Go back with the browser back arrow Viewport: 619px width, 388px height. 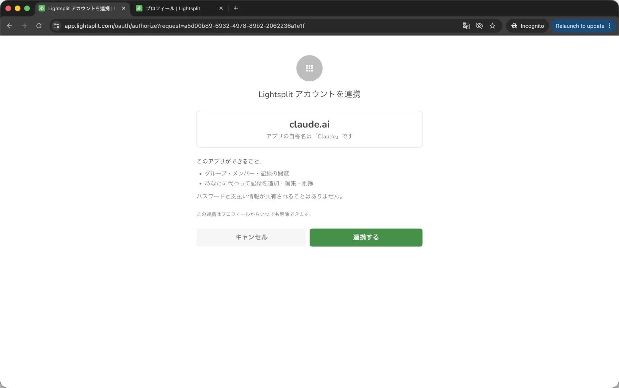10,26
